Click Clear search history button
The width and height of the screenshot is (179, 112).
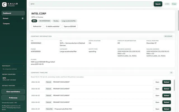pyautogui.click(x=13, y=92)
